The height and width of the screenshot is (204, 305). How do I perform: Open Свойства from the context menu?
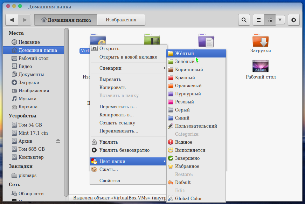point(129,181)
